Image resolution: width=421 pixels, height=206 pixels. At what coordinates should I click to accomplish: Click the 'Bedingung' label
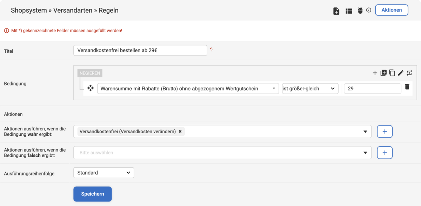point(15,84)
